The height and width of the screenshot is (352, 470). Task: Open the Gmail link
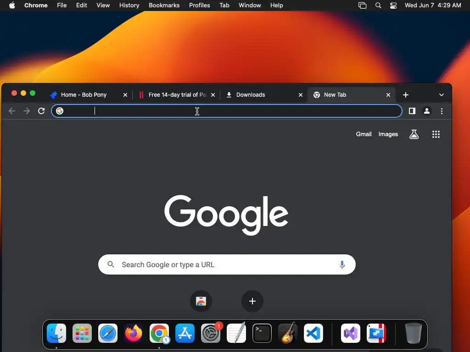pos(364,134)
